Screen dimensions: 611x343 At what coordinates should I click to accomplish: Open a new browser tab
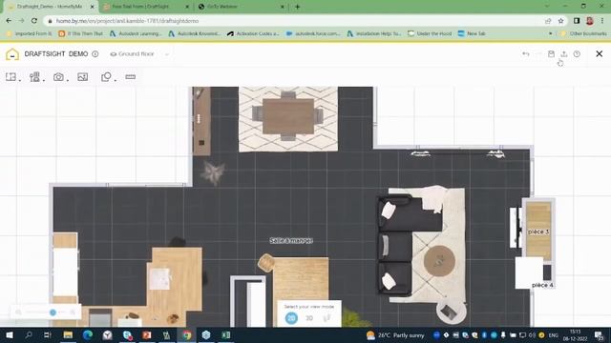297,7
